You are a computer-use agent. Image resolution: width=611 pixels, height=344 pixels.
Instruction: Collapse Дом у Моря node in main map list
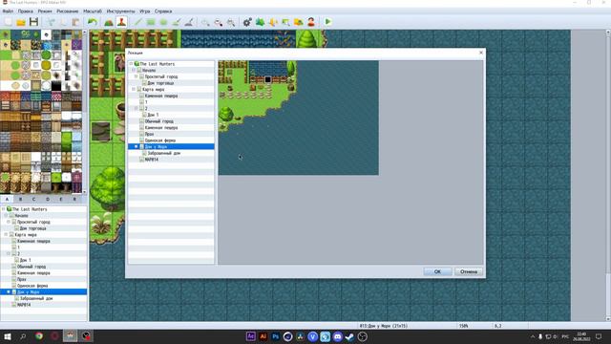(x=9, y=291)
